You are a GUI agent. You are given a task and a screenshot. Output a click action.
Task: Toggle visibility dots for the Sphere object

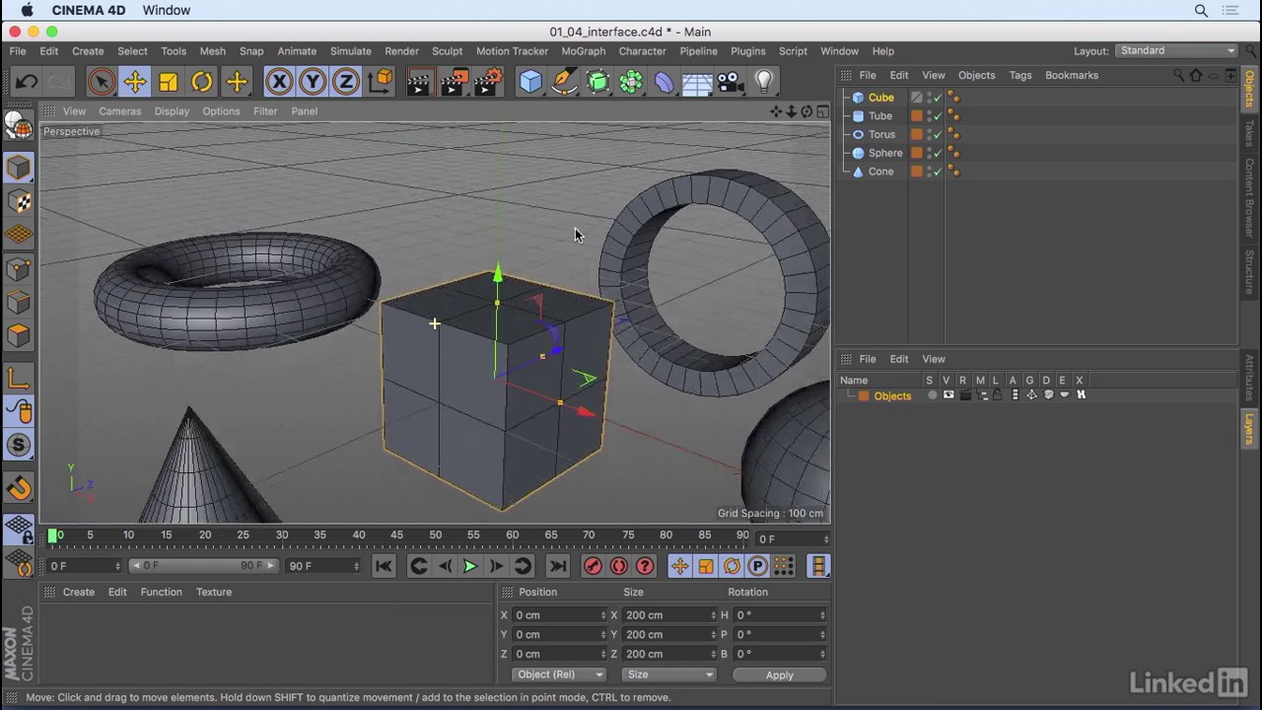point(929,153)
